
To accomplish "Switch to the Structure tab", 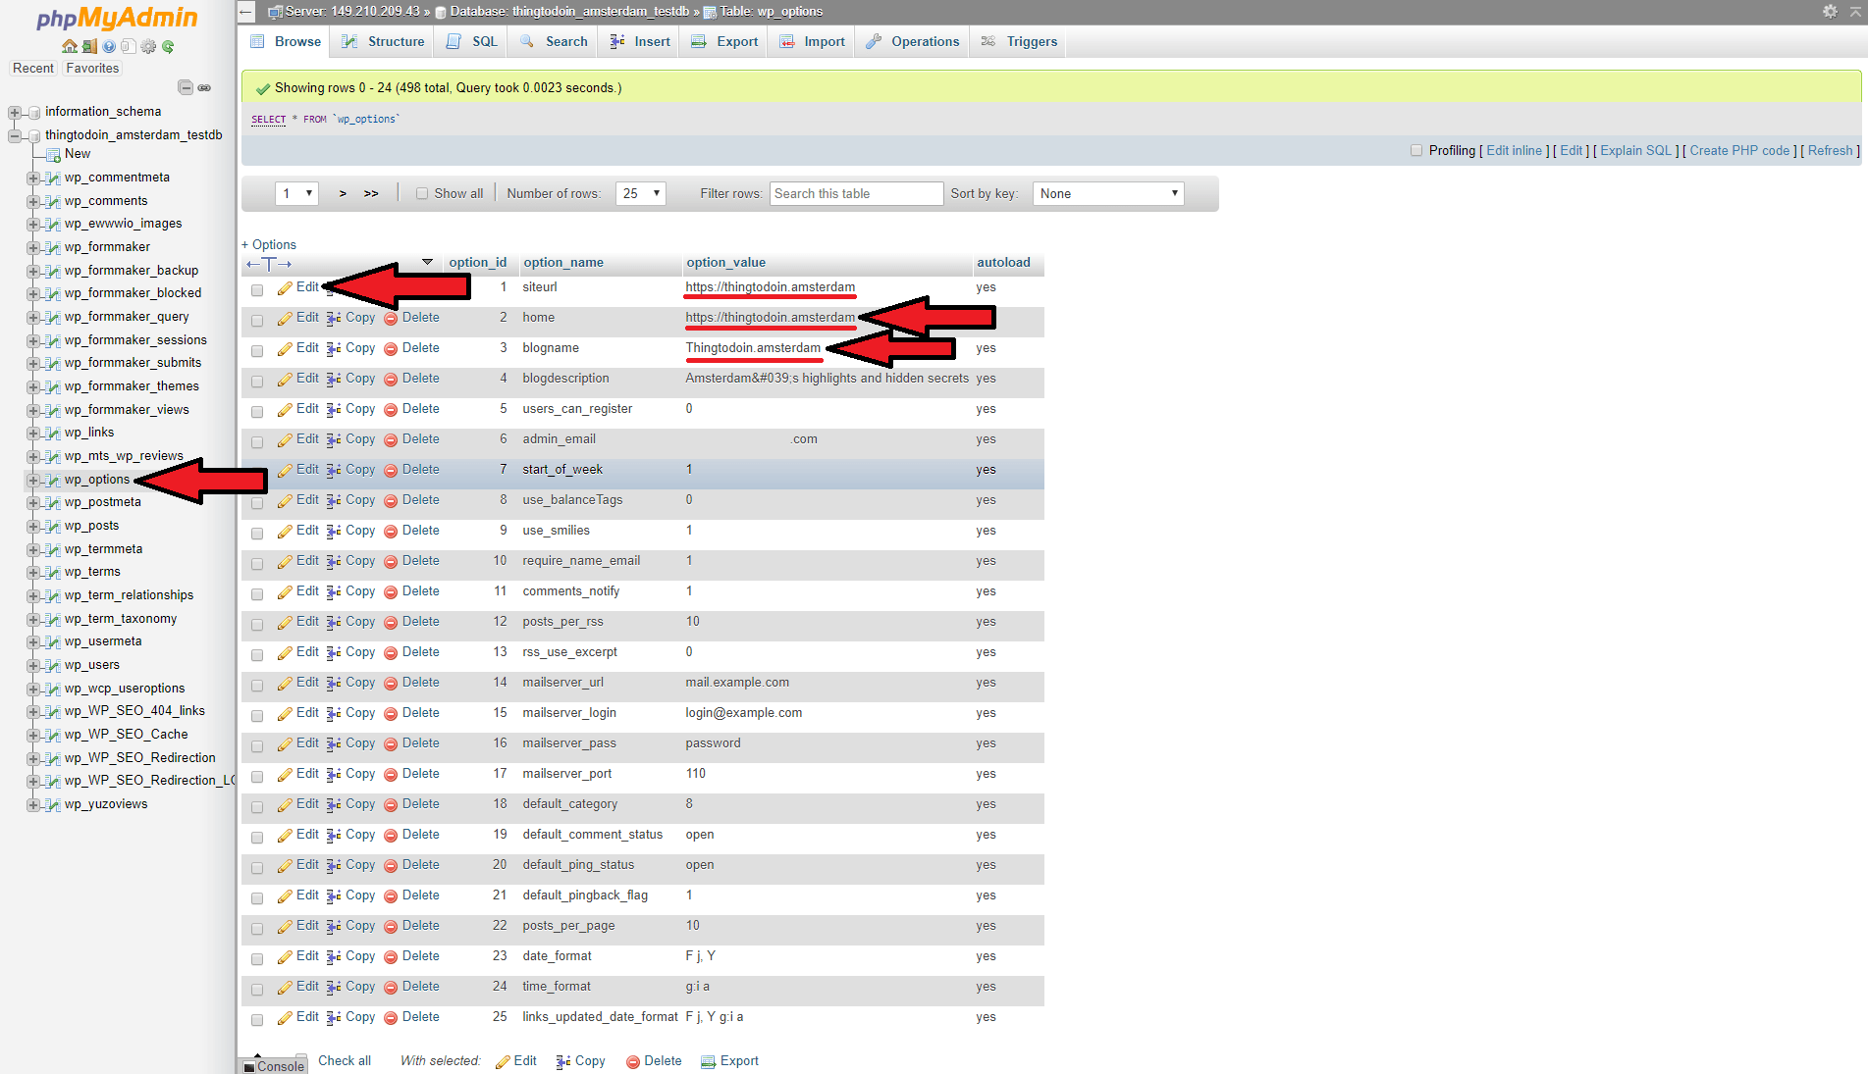I will tap(384, 41).
